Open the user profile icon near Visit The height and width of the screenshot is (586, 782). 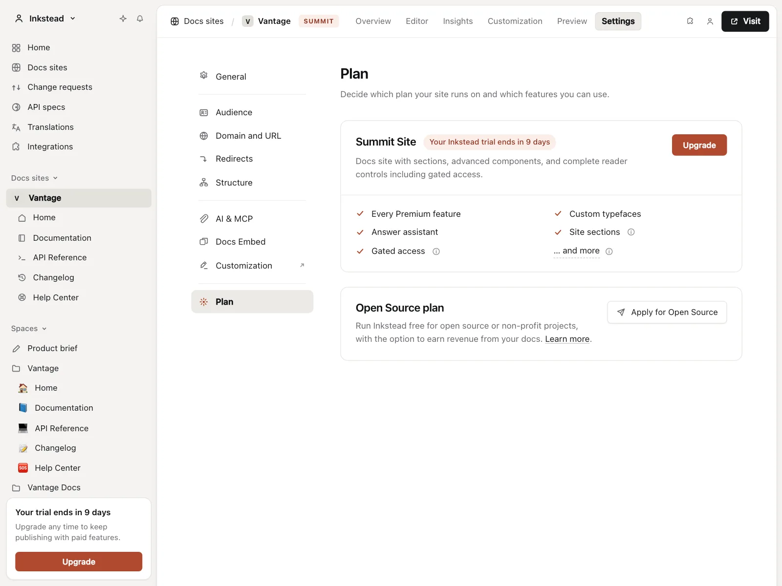pos(710,21)
